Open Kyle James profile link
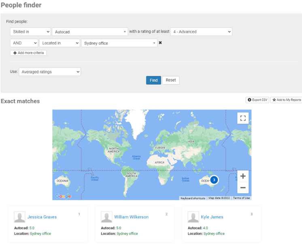 (x=212, y=217)
